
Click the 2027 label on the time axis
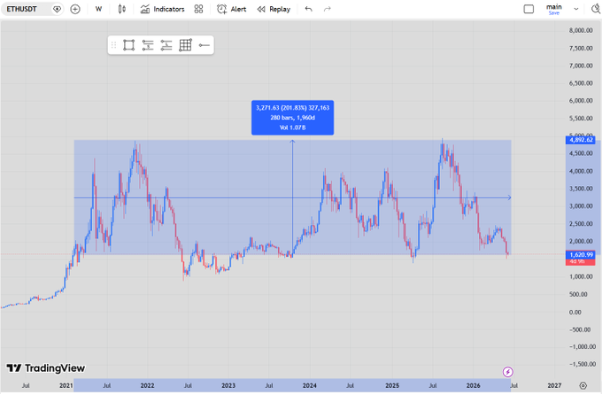coord(554,385)
